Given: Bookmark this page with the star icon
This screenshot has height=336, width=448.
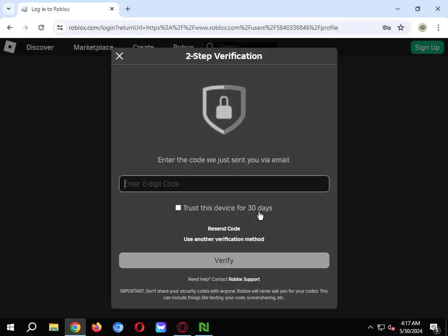Looking at the screenshot, I should pyautogui.click(x=401, y=28).
